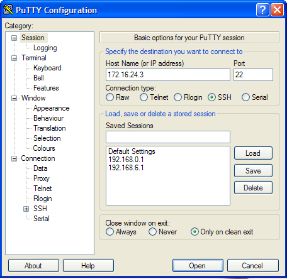Expand the SSH tree node
The height and width of the screenshot is (279, 287).
click(26, 209)
